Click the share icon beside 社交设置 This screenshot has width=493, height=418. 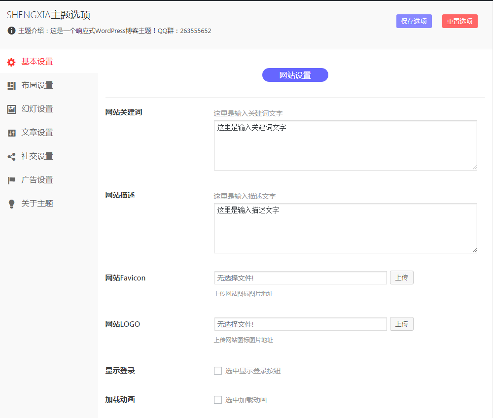(x=11, y=157)
